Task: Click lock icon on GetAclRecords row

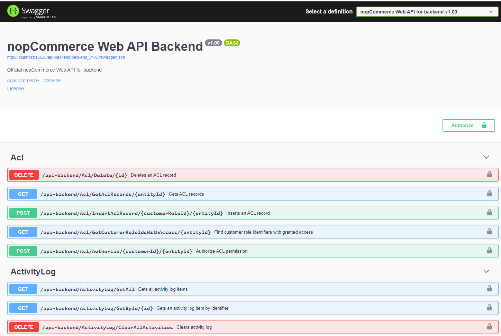Action: coord(489,193)
